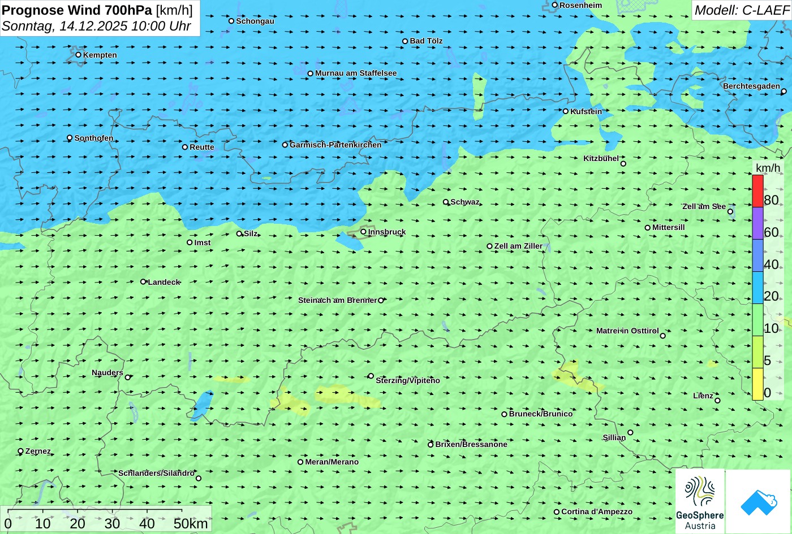This screenshot has width=792, height=534.
Task: Click the 'Cortina d'Ampezzo' label
Action: (x=597, y=512)
